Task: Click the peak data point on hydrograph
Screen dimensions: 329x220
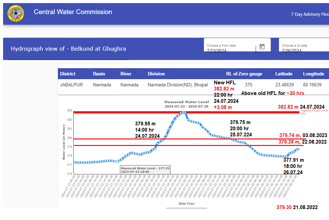Action: pos(184,112)
